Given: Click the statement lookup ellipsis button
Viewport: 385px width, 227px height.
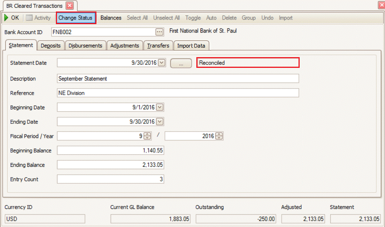Looking at the screenshot, I should (x=181, y=64).
